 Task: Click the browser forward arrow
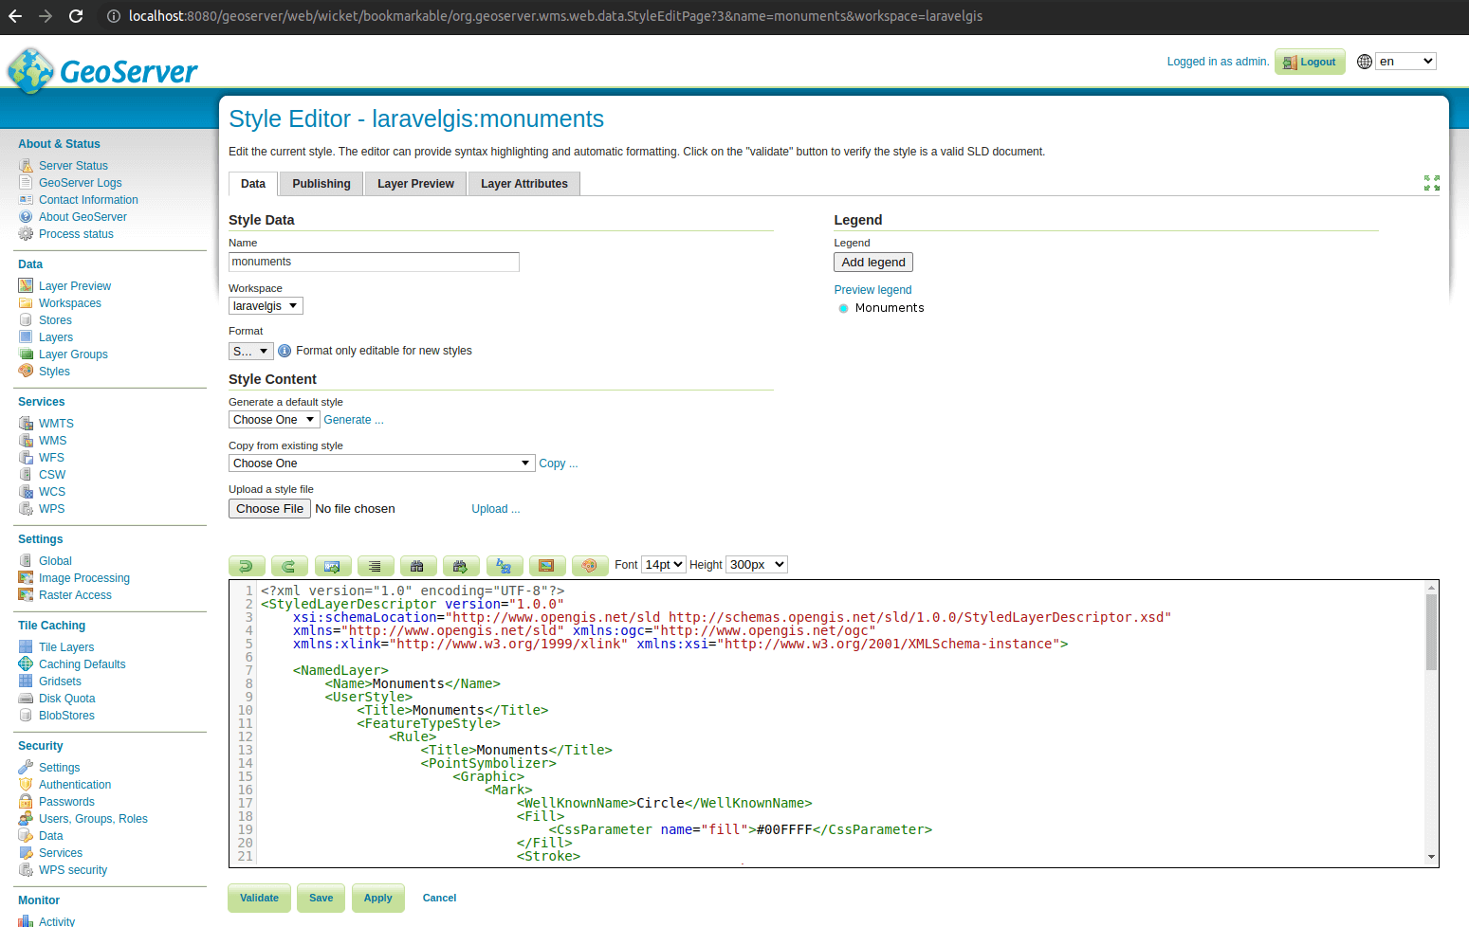pyautogui.click(x=46, y=16)
